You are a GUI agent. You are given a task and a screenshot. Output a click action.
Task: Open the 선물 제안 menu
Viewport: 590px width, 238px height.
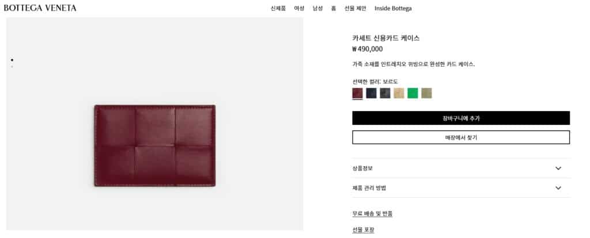355,8
